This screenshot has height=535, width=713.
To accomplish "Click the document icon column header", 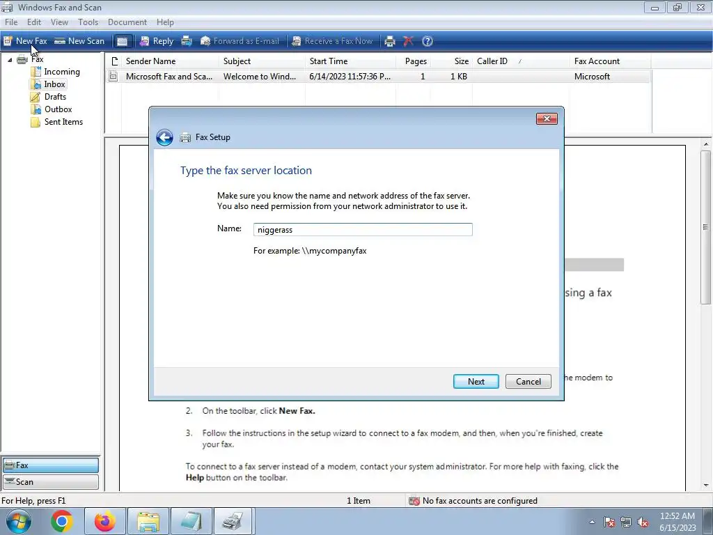I will (115, 61).
